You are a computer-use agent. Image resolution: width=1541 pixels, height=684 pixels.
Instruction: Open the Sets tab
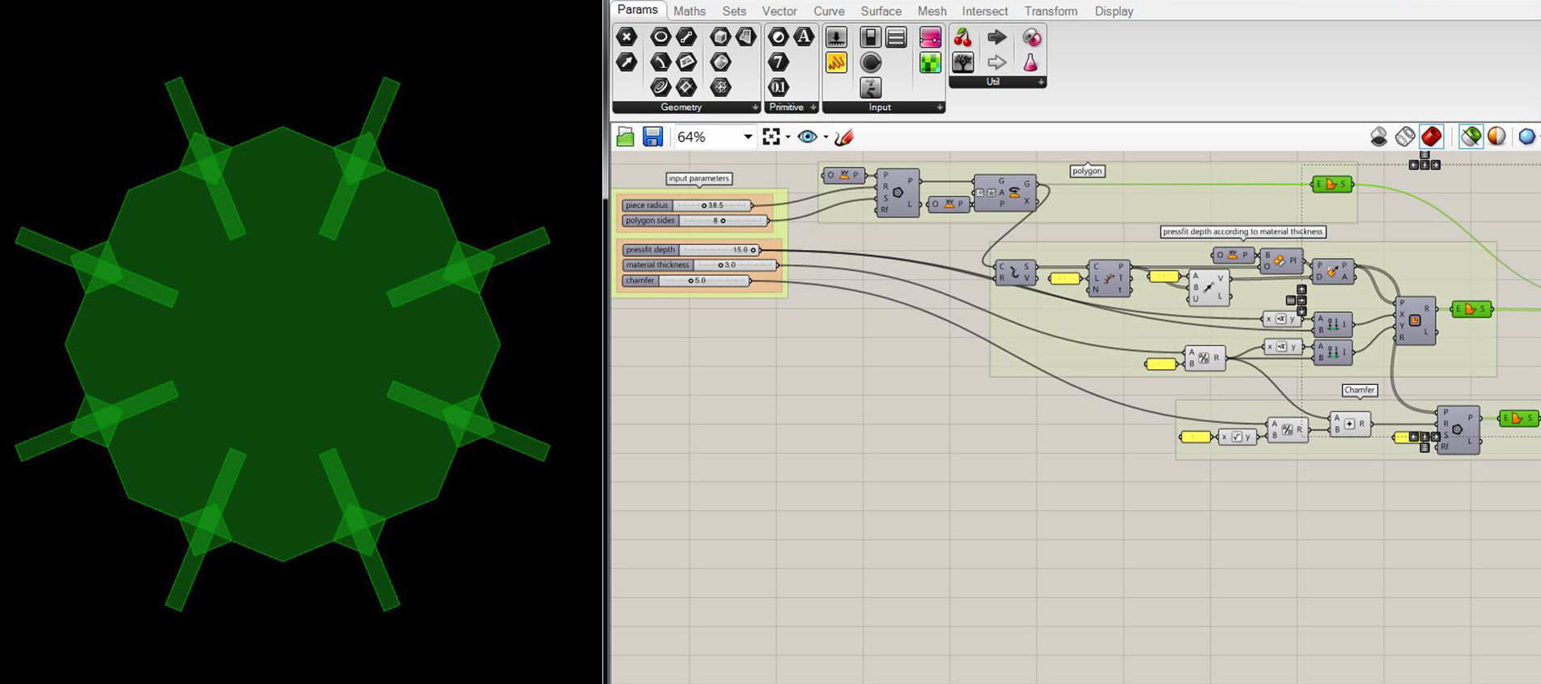(x=734, y=11)
